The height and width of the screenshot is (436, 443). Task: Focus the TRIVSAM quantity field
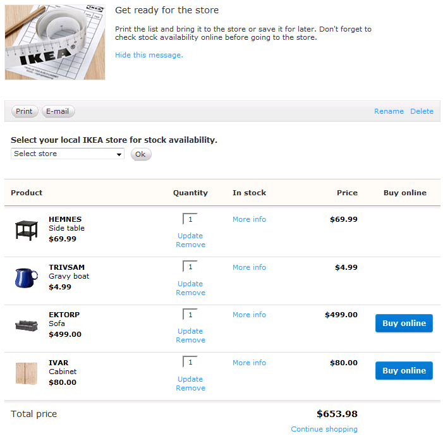point(190,267)
